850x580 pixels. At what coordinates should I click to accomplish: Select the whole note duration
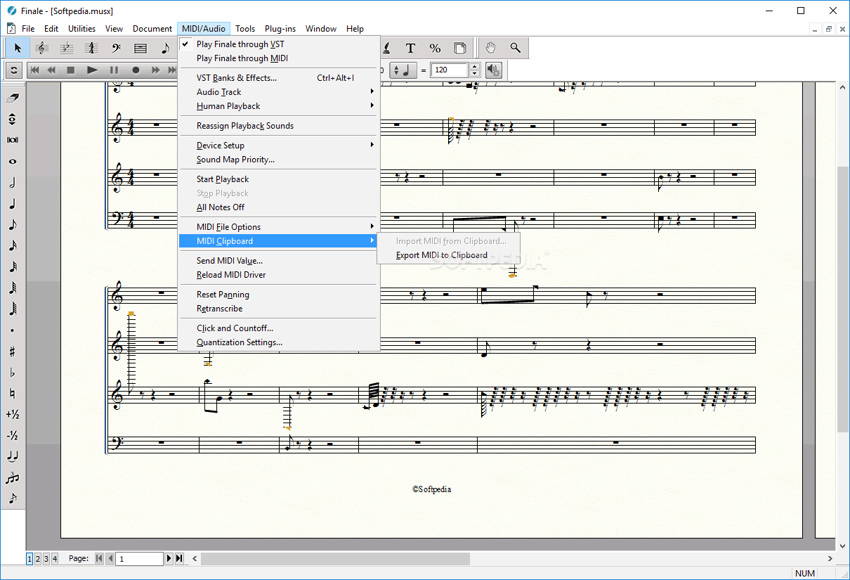[13, 162]
